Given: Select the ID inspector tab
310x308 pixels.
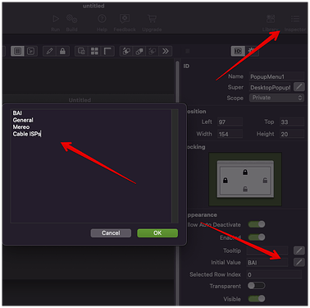Looking at the screenshot, I should (238, 51).
